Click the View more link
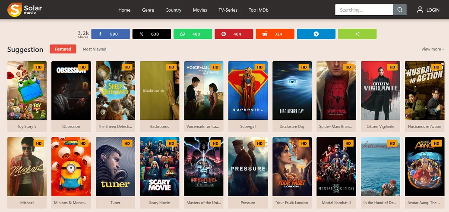The image size is (449, 212). point(433,49)
